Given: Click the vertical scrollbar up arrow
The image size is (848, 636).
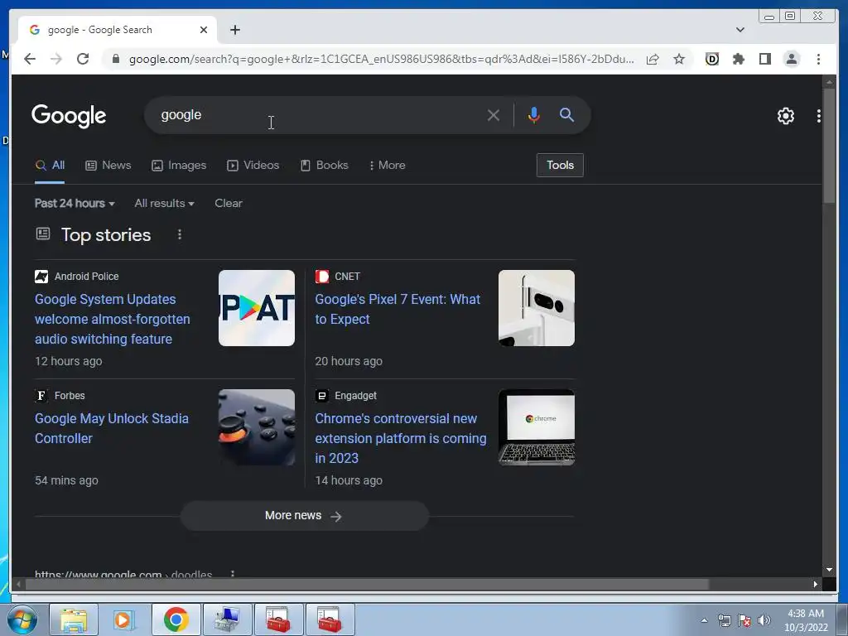Looking at the screenshot, I should click(x=829, y=82).
